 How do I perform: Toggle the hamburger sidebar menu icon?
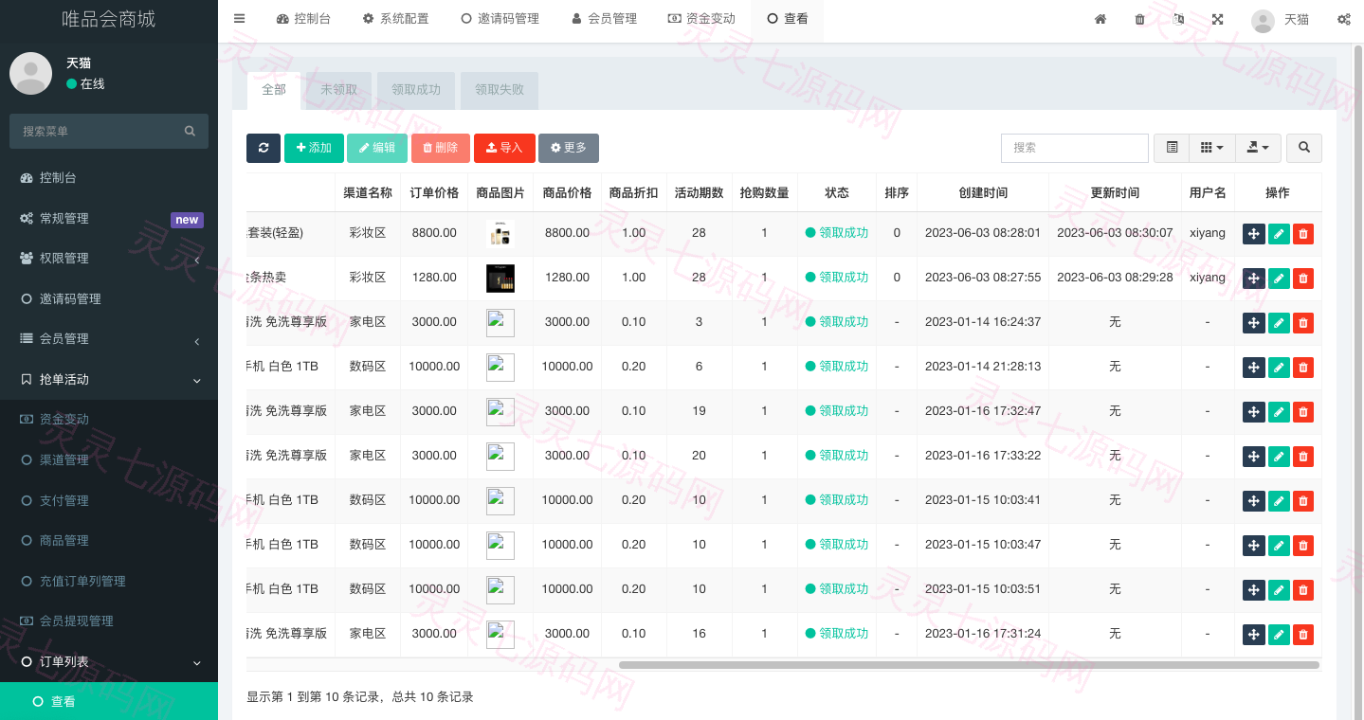(239, 19)
